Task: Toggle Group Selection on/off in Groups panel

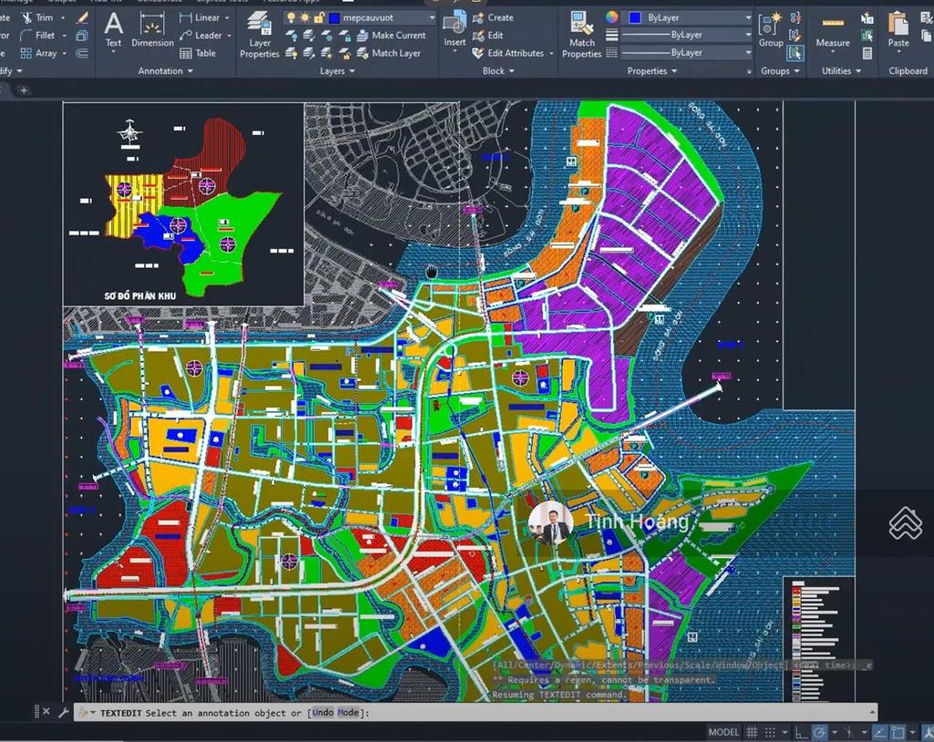Action: click(795, 54)
